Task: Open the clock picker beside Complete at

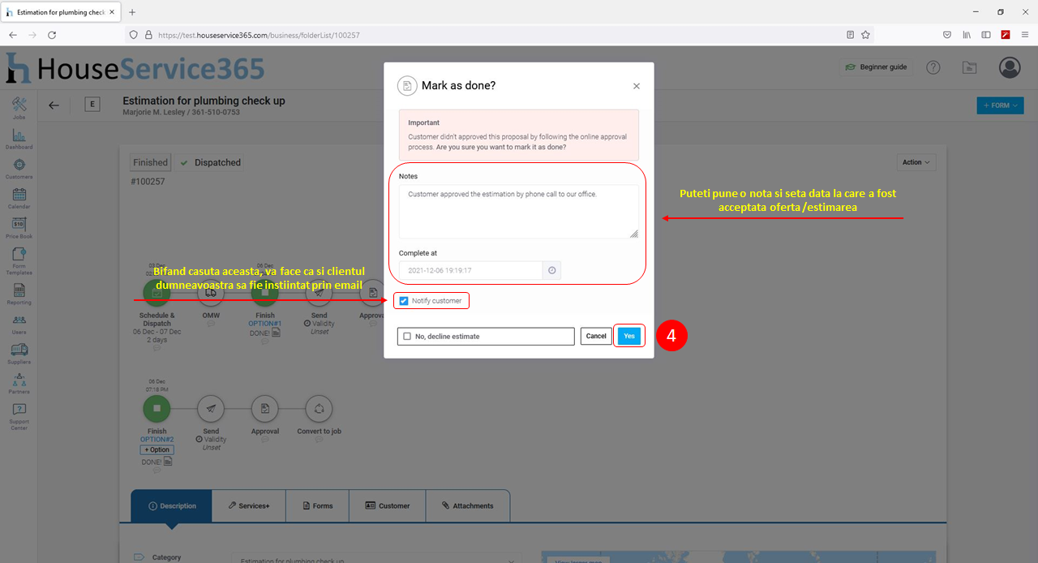Action: 552,270
